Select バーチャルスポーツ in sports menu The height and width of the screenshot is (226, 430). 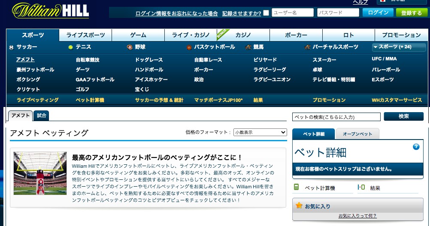pos(336,47)
